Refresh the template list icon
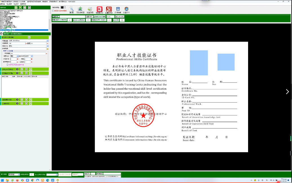This screenshot has width=292, height=183. tap(16, 7)
